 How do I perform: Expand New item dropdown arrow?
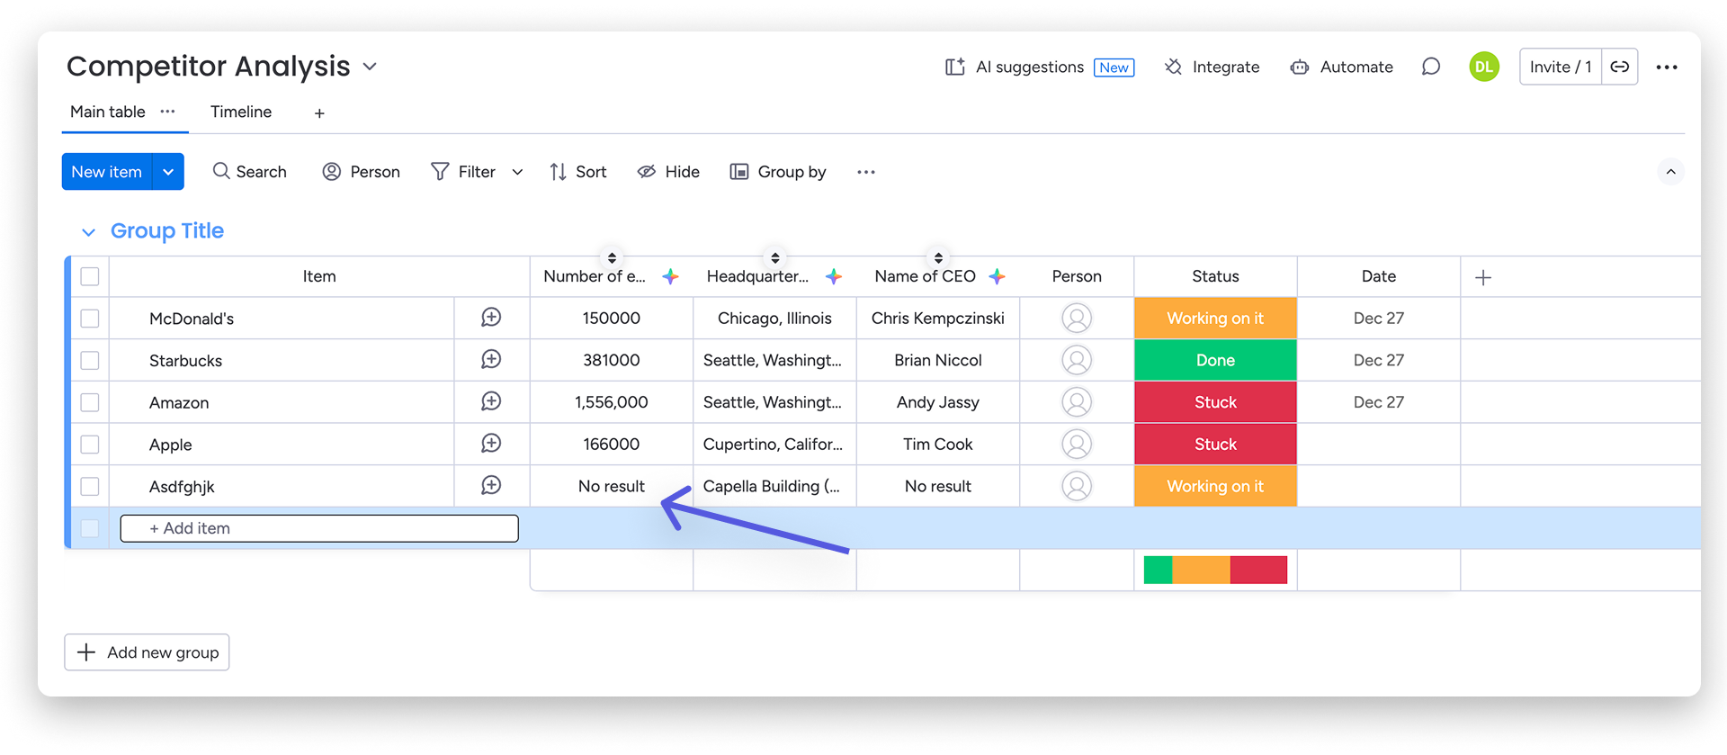pos(168,172)
